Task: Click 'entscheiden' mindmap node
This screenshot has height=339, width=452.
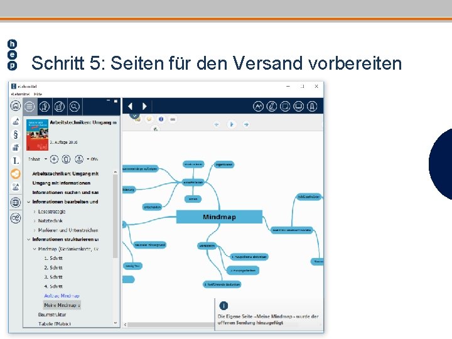Action: click(152, 207)
